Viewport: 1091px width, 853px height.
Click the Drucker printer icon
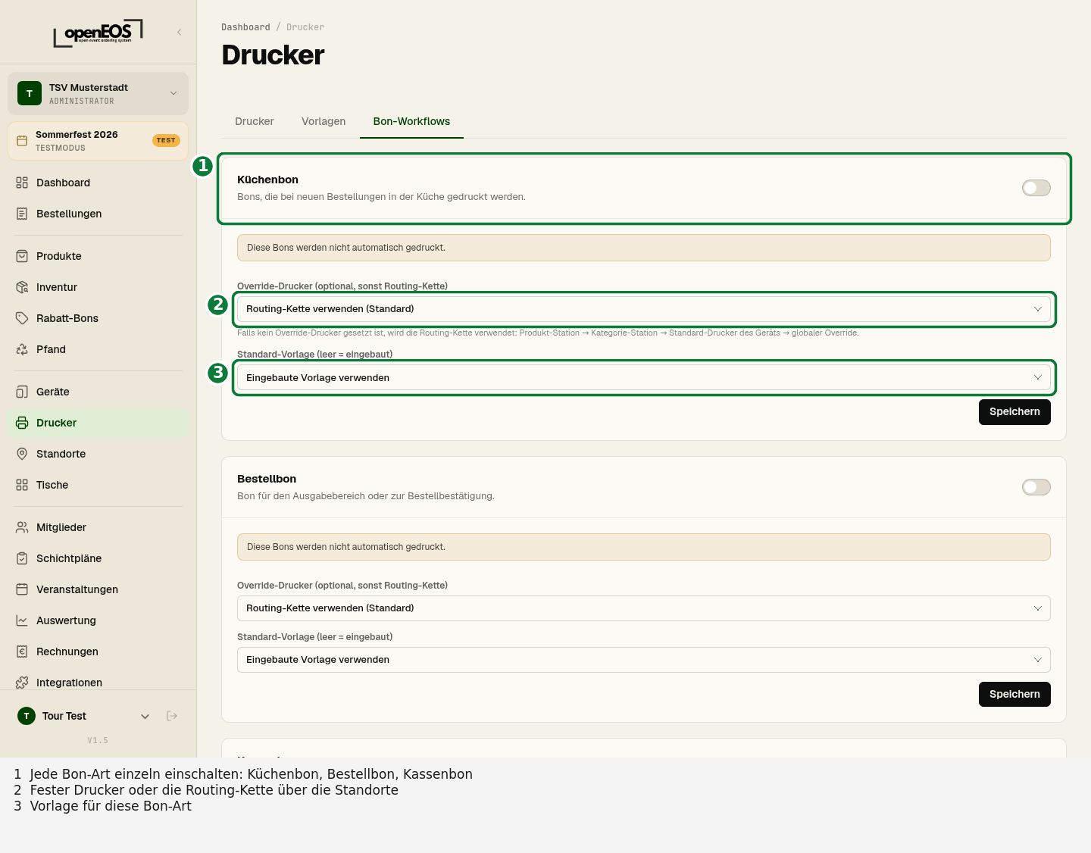point(22,423)
